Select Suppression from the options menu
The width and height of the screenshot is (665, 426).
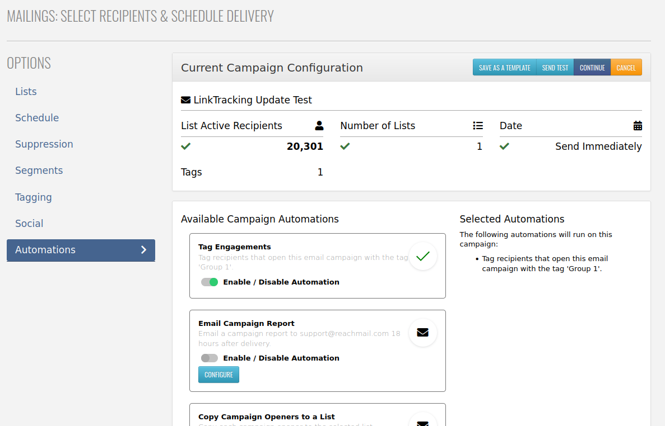44,144
